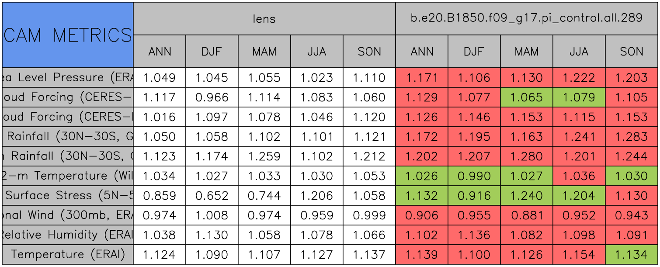
Task: Click the b.e20.B1850.f09_g17.pi_control.all.289 header
Action: pos(526,18)
